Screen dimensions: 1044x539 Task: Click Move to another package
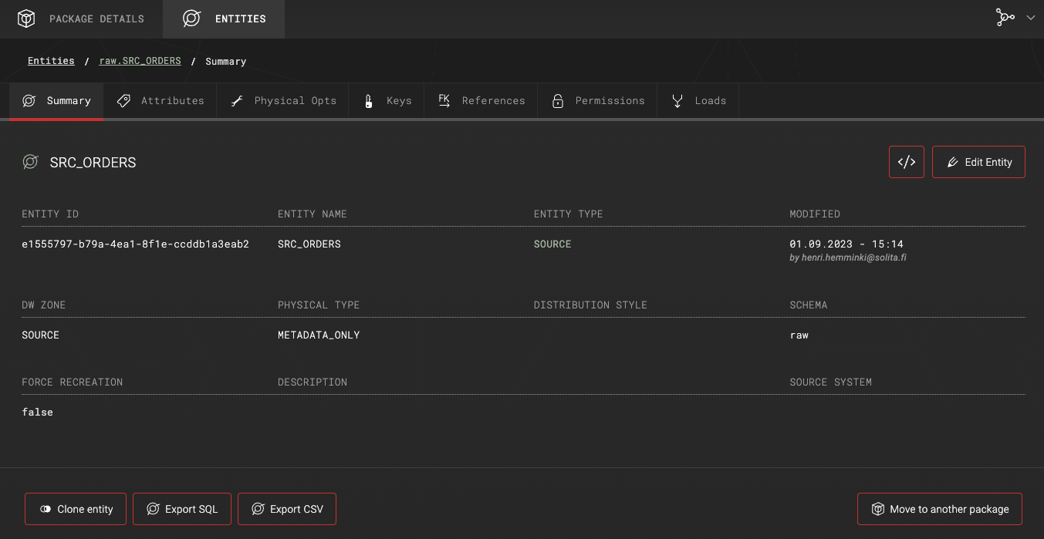(x=939, y=509)
